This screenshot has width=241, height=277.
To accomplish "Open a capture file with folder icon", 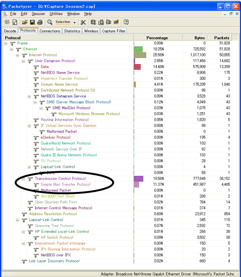I will pyautogui.click(x=24, y=22).
